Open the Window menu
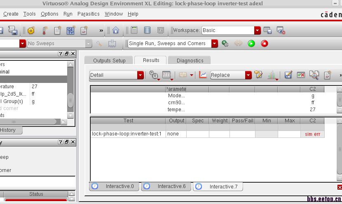Viewport: 342px width, 204px height. [x=114, y=14]
